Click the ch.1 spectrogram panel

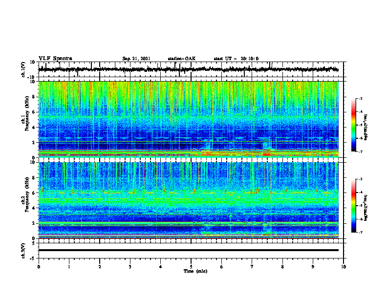tap(188, 119)
